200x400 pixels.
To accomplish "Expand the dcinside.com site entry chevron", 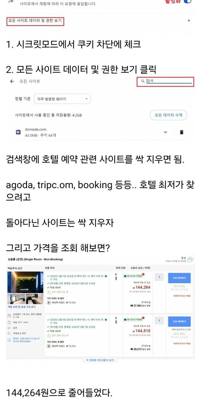I will click(x=166, y=132).
